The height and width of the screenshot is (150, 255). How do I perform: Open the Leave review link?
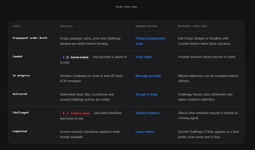click(x=145, y=132)
